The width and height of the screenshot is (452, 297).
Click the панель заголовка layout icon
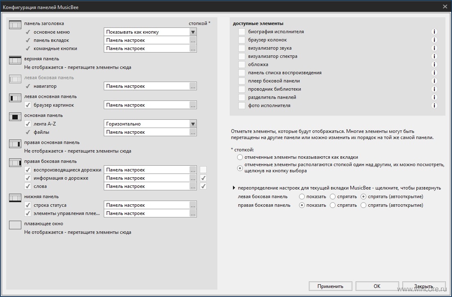(15, 25)
